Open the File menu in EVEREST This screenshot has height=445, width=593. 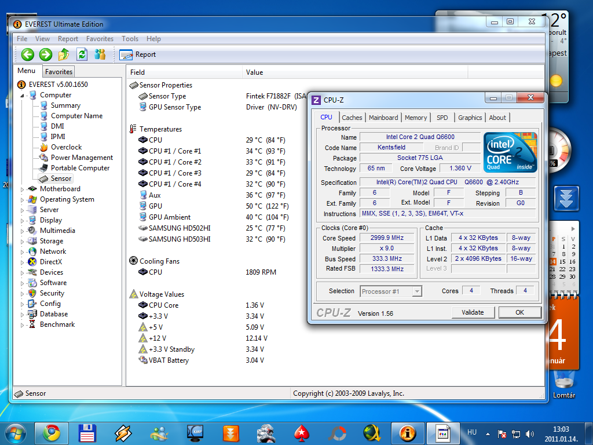[22, 39]
